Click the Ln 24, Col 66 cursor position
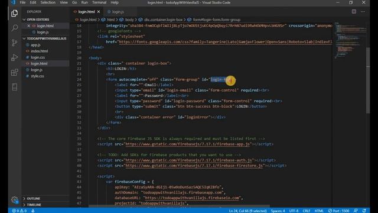The height and width of the screenshot is (213, 378). point(247,211)
